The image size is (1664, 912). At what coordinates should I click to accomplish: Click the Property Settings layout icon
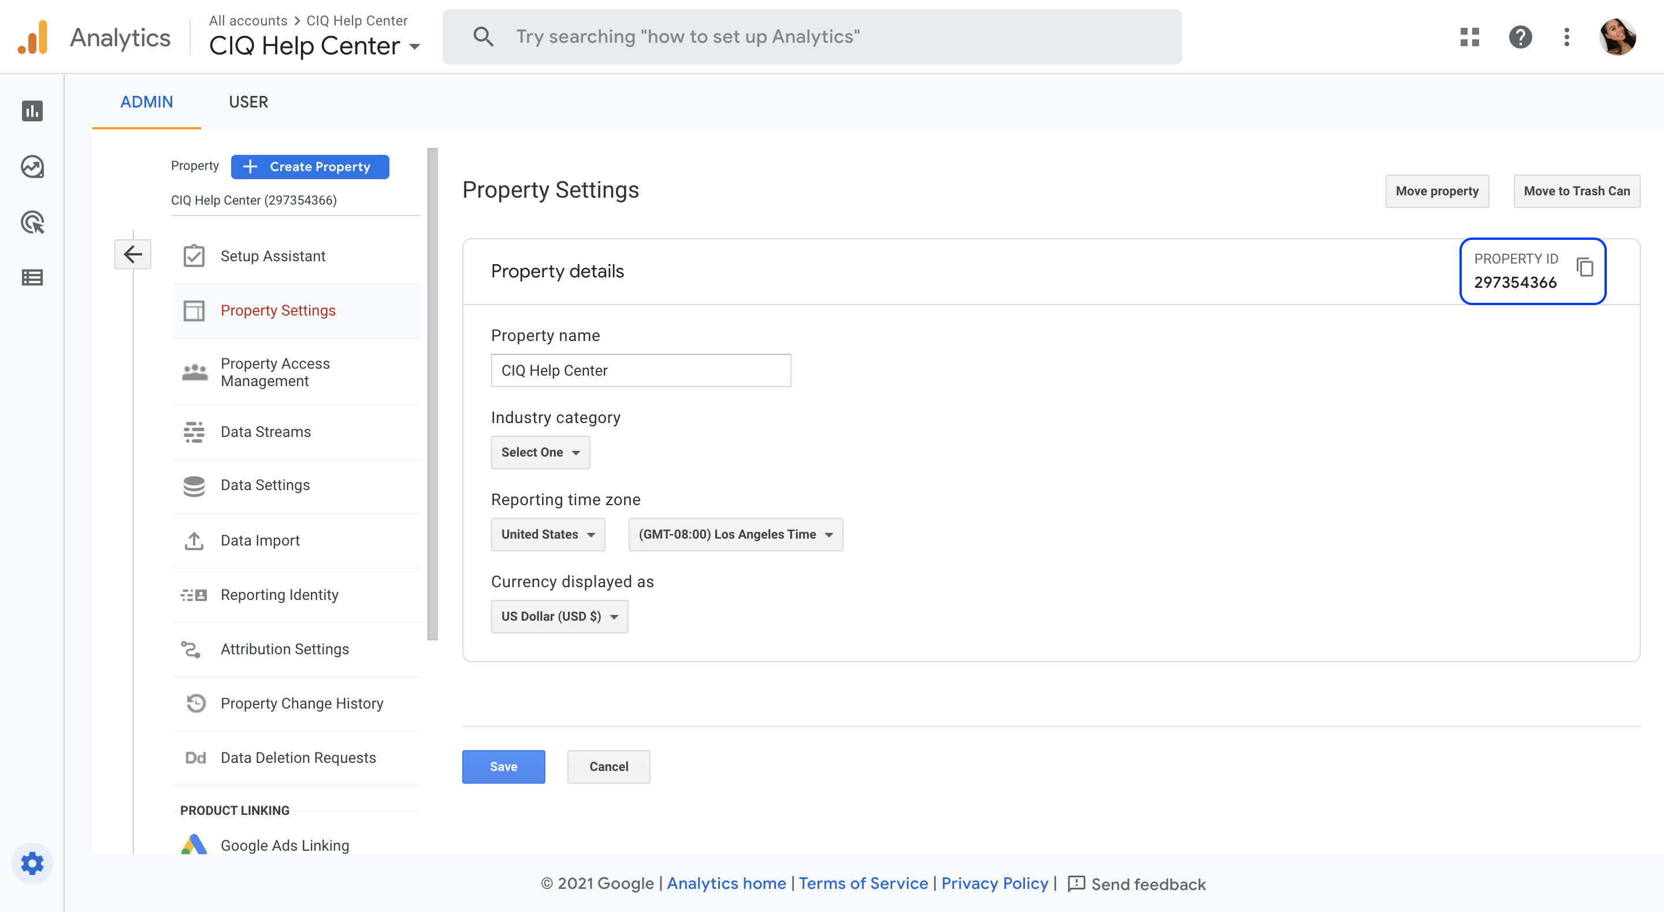(x=194, y=311)
